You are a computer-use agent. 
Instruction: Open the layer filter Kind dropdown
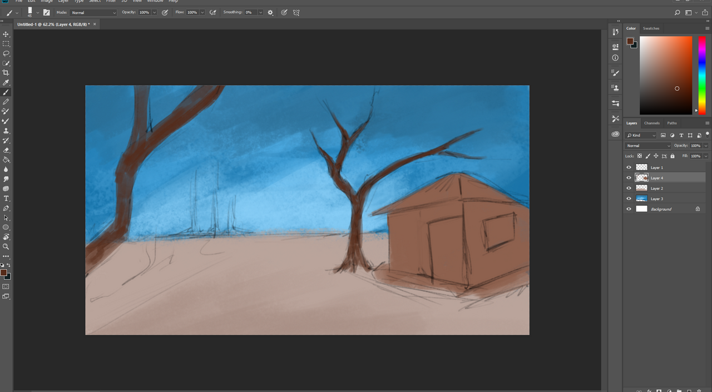(x=641, y=135)
